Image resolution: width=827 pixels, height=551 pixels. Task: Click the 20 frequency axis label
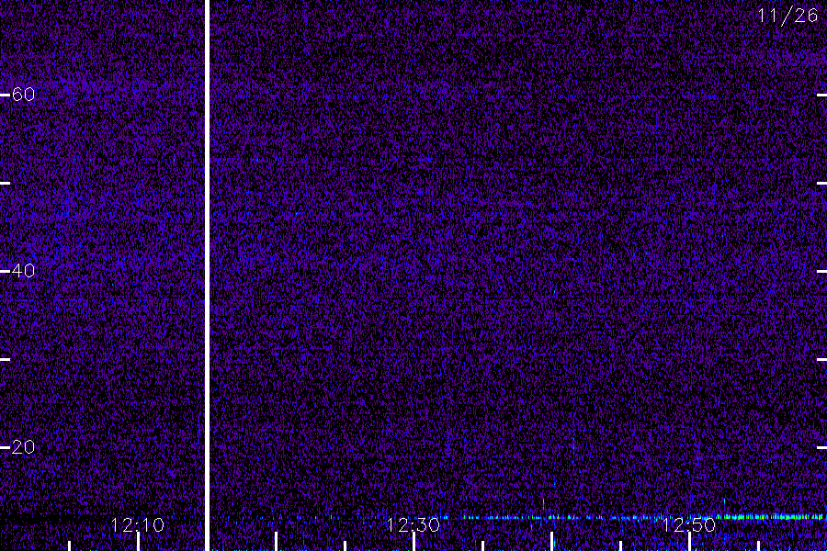[x=23, y=447]
